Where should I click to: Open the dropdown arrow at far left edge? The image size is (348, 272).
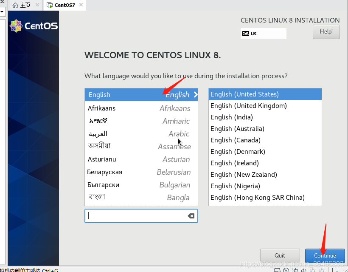coord(2,11)
